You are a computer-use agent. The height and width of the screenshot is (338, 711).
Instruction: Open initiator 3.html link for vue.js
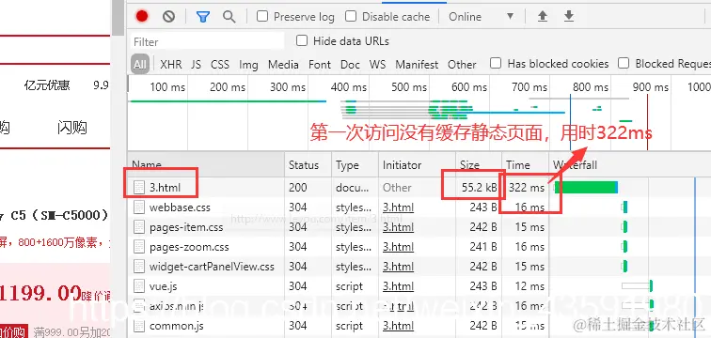tap(398, 286)
